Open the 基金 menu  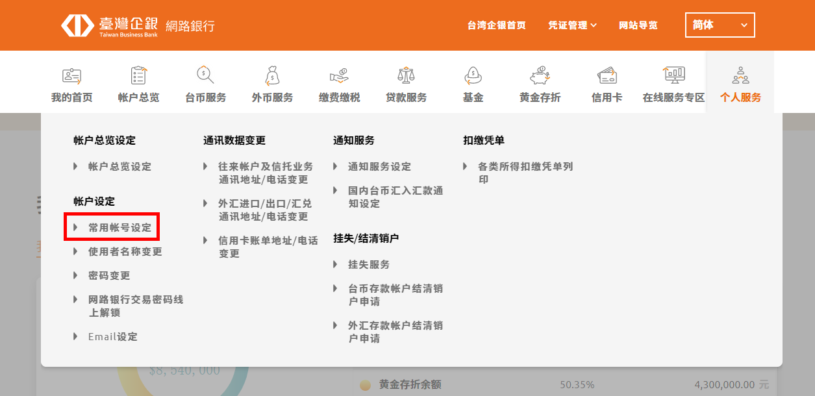coord(473,84)
